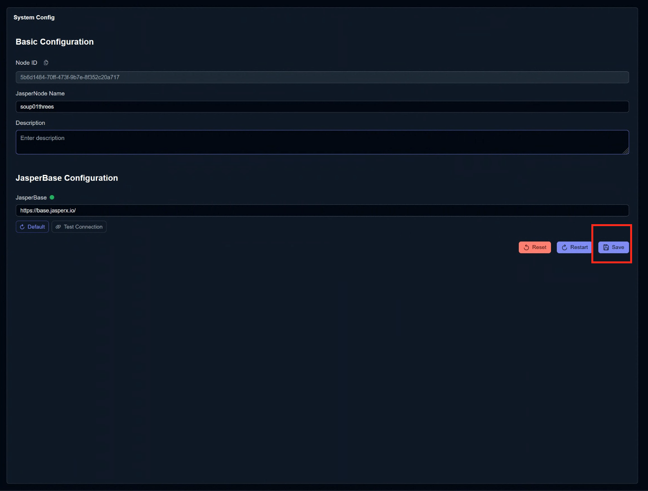Grab the Description textarea resize handle
The image size is (648, 491).
625,151
